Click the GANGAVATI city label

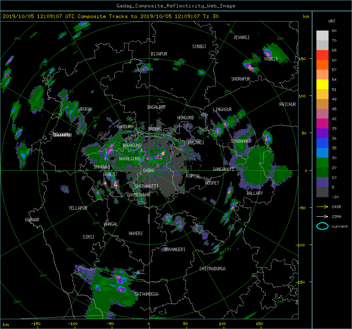pos(223,169)
